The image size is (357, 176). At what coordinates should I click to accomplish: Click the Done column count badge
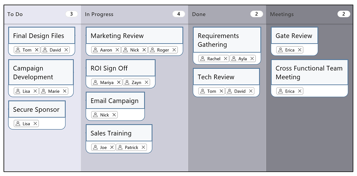tap(256, 14)
